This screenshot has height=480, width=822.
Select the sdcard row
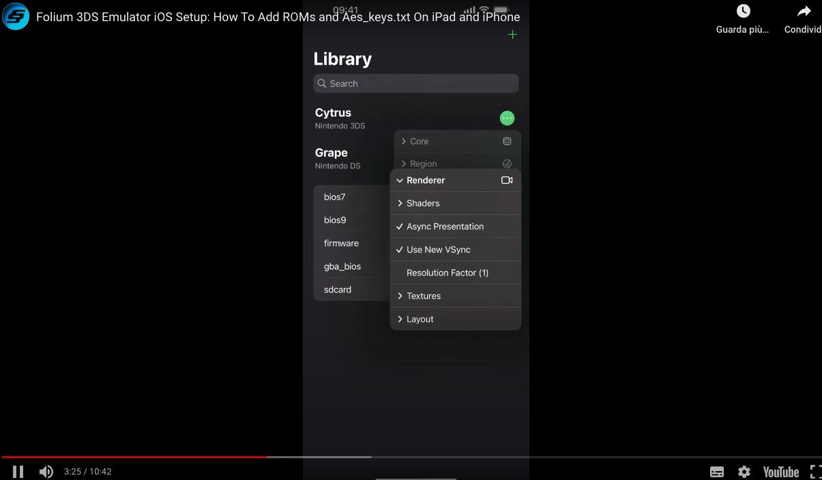click(x=352, y=289)
